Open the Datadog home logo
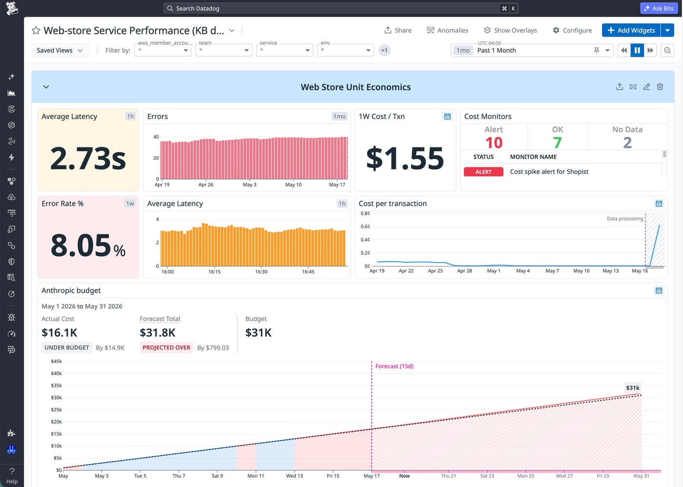This screenshot has width=683, height=487. coord(12,8)
